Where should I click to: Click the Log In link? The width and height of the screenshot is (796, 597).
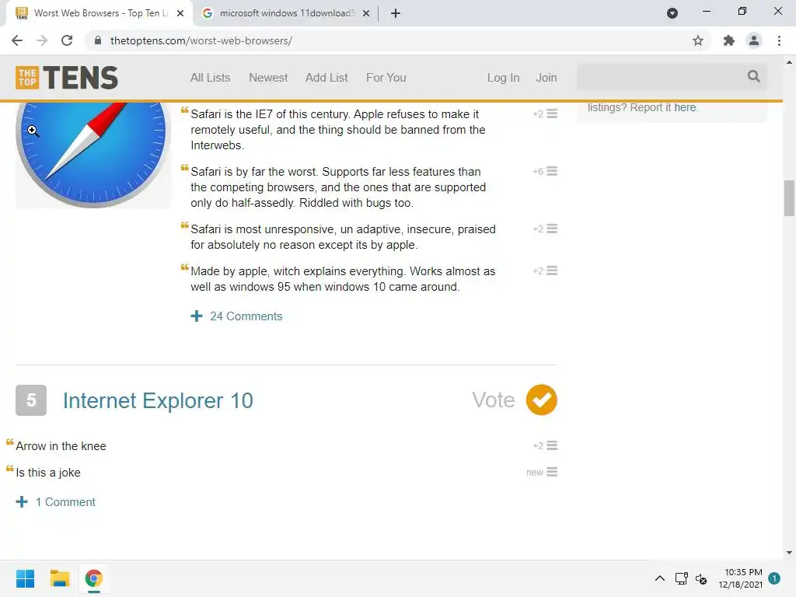click(x=503, y=78)
